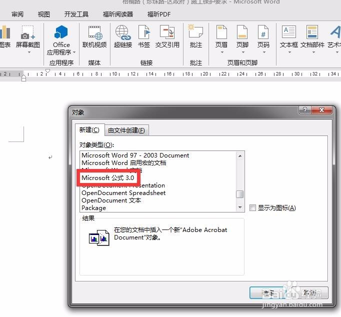The image size is (341, 317).
Task: Select Microsoft 公式 3.0 in the list
Action: point(108,178)
